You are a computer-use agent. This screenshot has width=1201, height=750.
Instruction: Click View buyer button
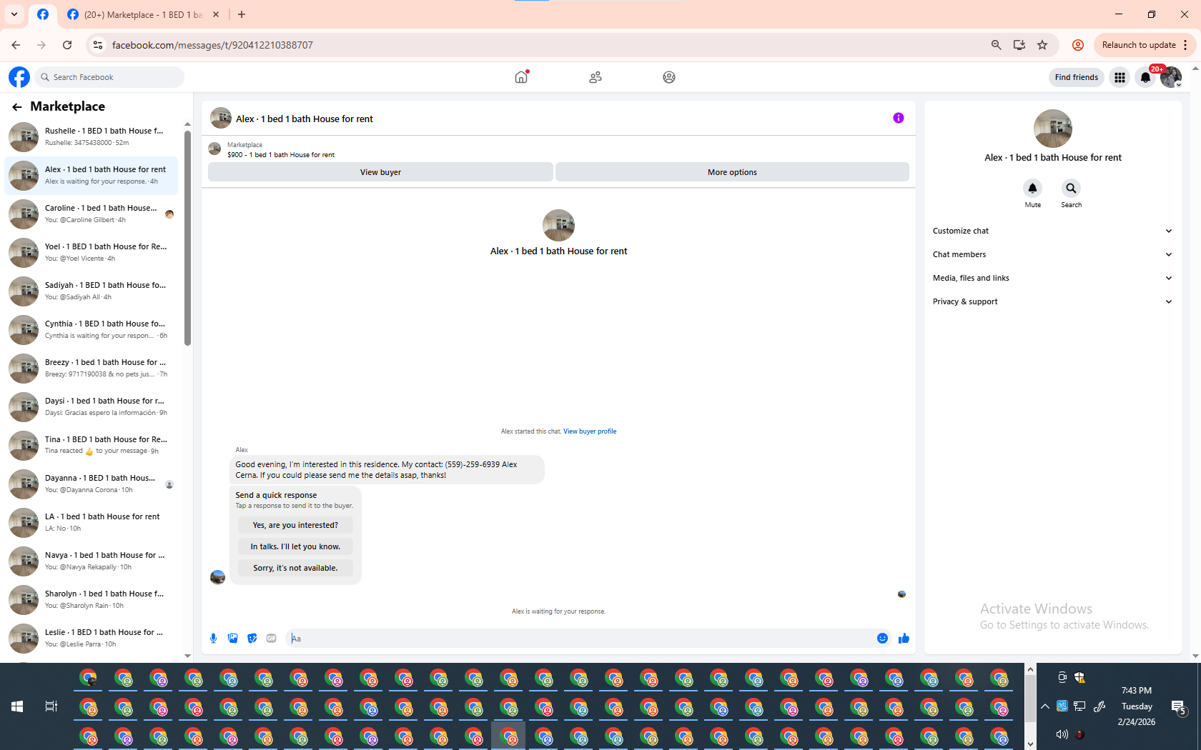[380, 172]
